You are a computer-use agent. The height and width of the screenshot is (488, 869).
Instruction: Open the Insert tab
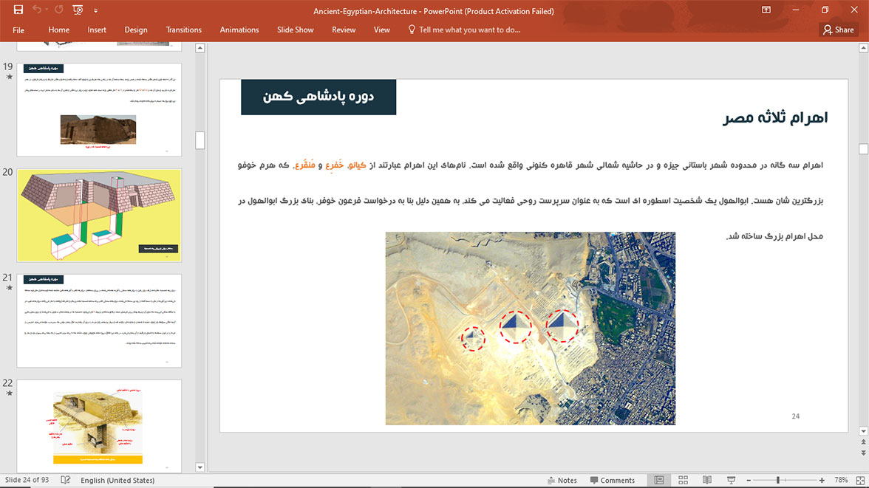96,30
